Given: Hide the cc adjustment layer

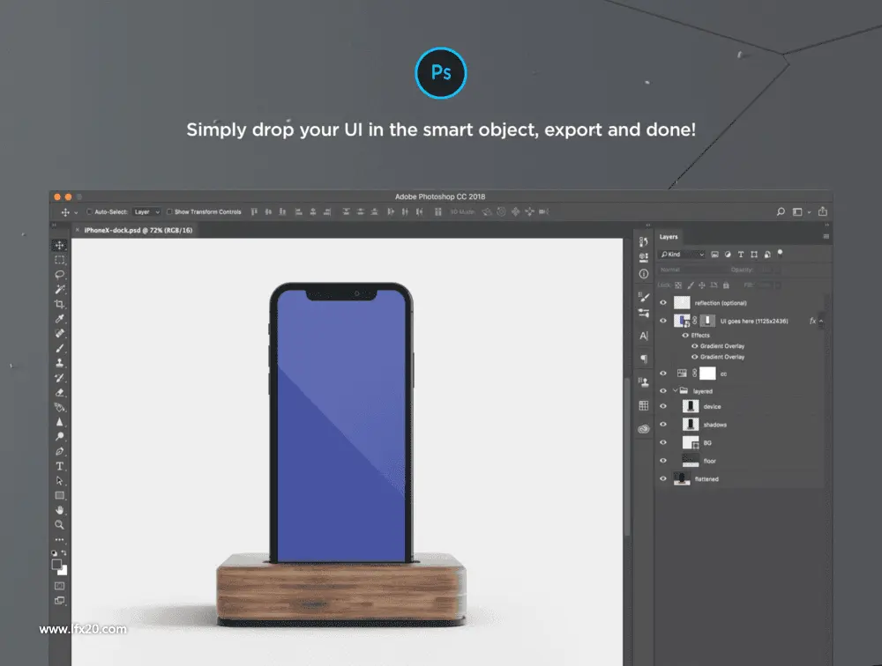Looking at the screenshot, I should coord(663,374).
